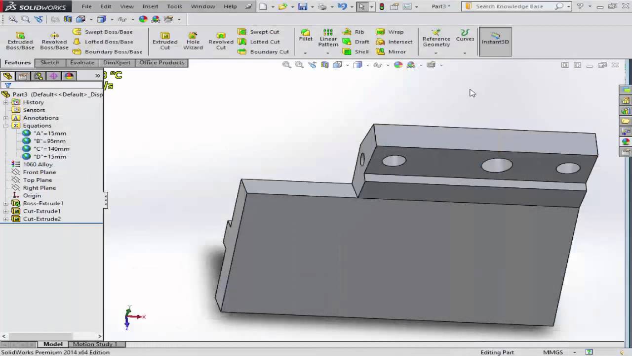Image resolution: width=632 pixels, height=356 pixels.
Task: Toggle the Instant3D button
Action: tap(495, 41)
